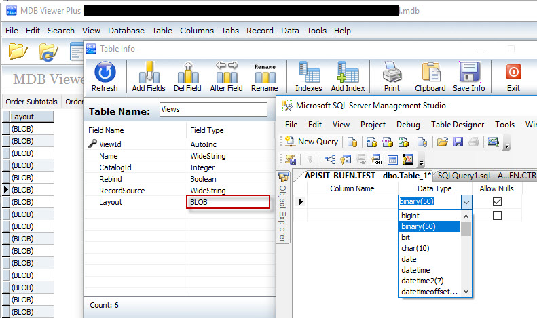The image size is (537, 318).
Task: Uncheck Allow Nulls for first column row
Action: click(x=497, y=202)
